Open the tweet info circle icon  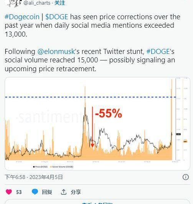point(186,177)
